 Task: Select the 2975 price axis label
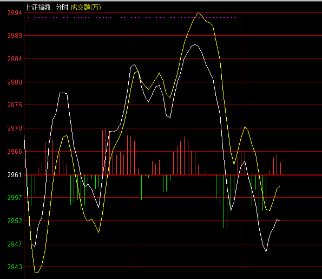15,105
